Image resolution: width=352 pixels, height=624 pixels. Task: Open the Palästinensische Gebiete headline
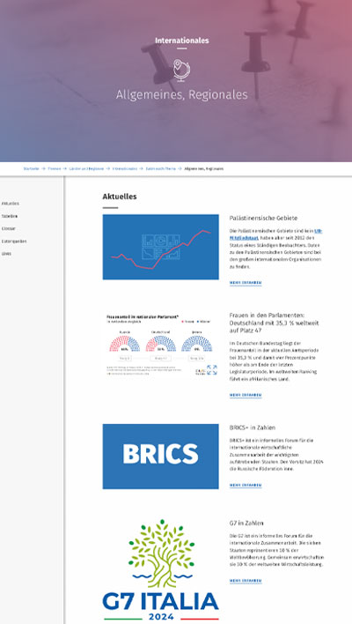tap(263, 218)
